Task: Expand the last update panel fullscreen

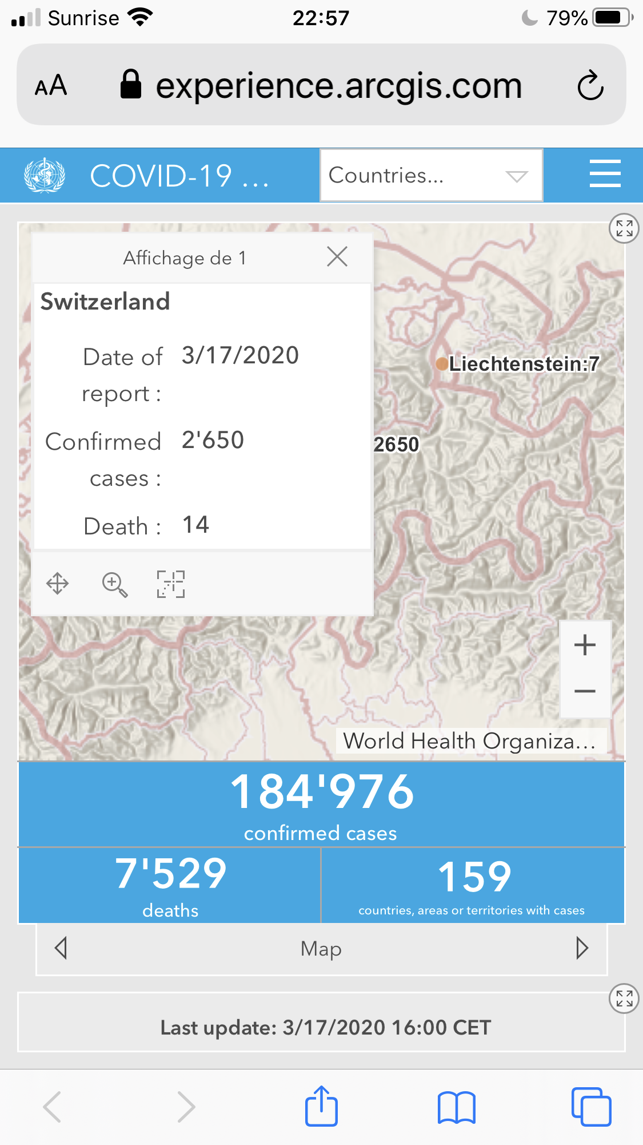Action: 624,999
